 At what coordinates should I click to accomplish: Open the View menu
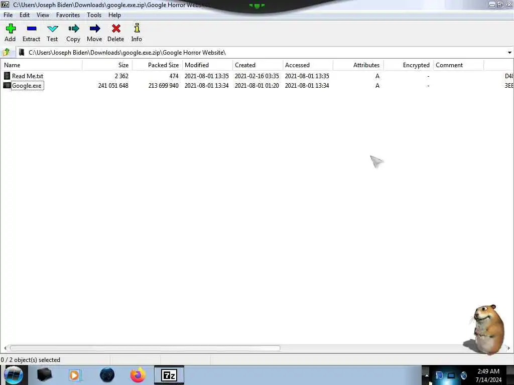coord(43,15)
